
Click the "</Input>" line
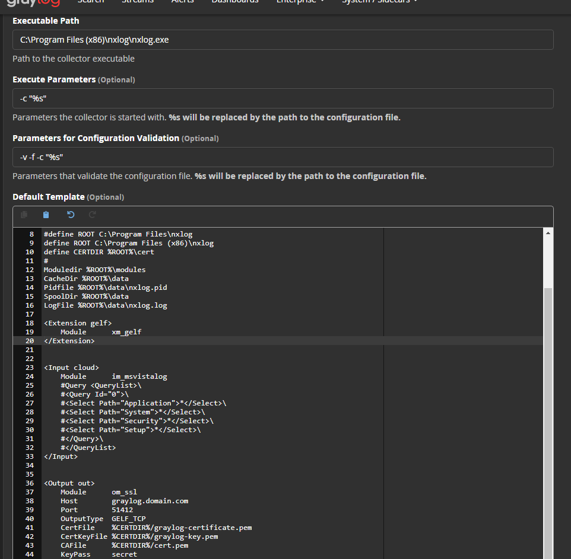tap(61, 457)
